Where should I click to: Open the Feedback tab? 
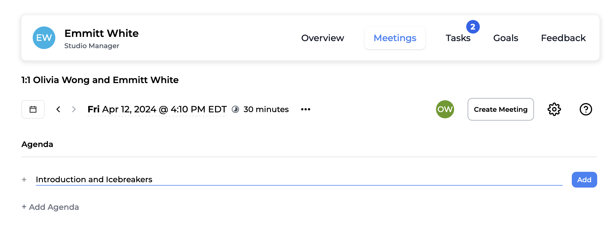(563, 38)
